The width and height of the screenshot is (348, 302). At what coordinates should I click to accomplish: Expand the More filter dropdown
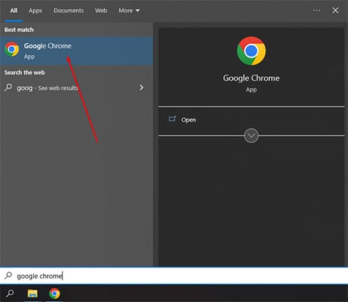tap(129, 11)
